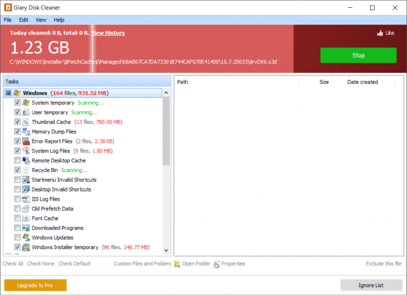Click Check All link
The height and width of the screenshot is (295, 407).
13,264
